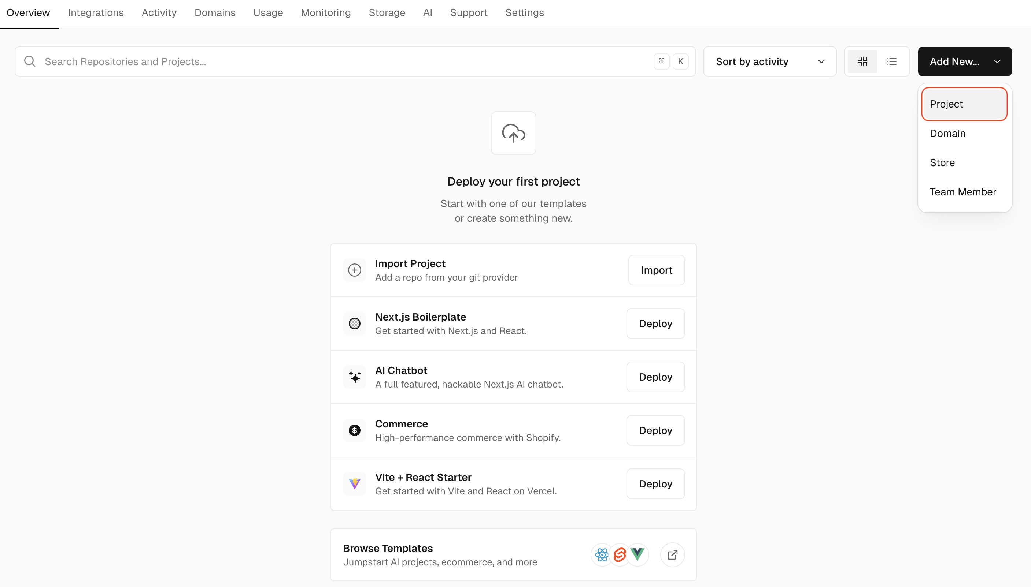Open the Sort by activity dropdown
The height and width of the screenshot is (587, 1031).
coord(769,61)
